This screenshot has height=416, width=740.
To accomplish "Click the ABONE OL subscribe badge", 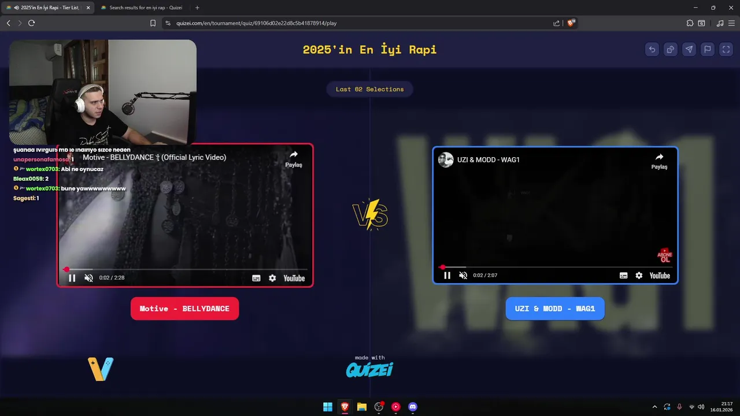I will click(x=665, y=255).
